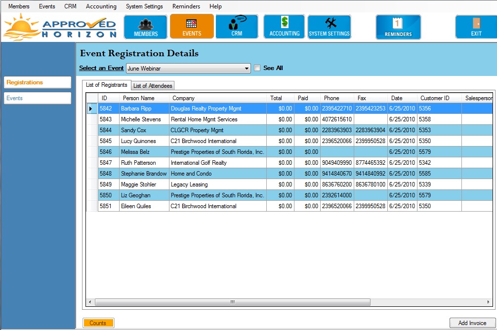The image size is (497, 330).
Task: Switch to List of Attendees tab
Action: click(x=153, y=86)
